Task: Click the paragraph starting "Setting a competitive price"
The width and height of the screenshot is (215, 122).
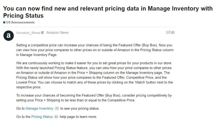Action: [94, 50]
